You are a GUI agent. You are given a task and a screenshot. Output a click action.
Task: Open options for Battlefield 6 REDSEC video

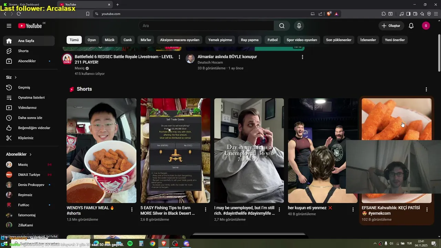tap(179, 57)
